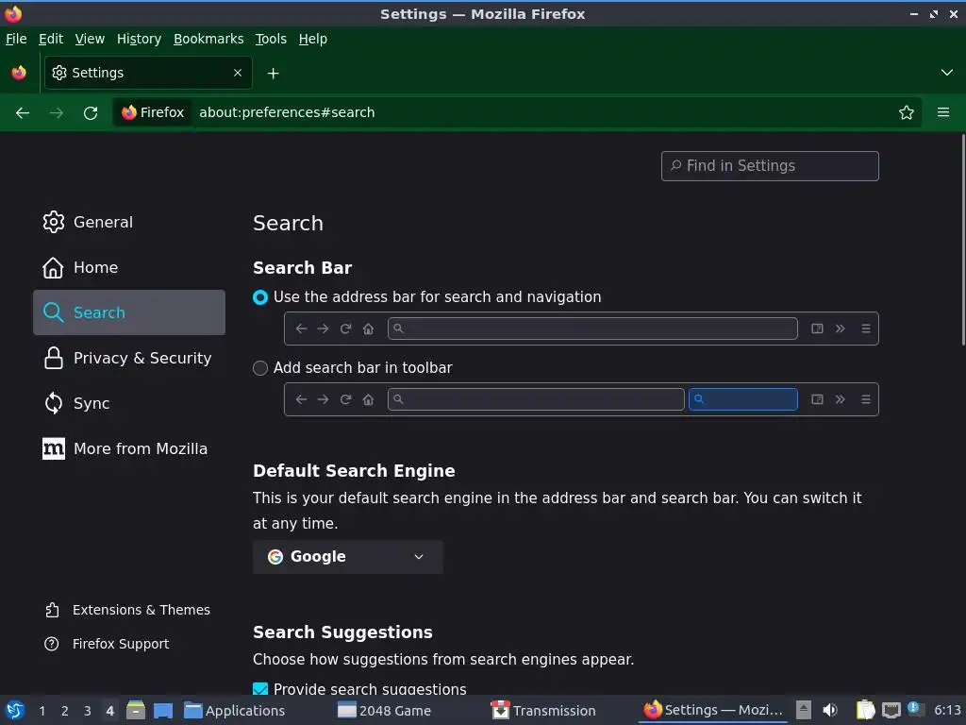The width and height of the screenshot is (966, 725).
Task: Switch to workspace 4 in taskbar
Action: click(109, 711)
